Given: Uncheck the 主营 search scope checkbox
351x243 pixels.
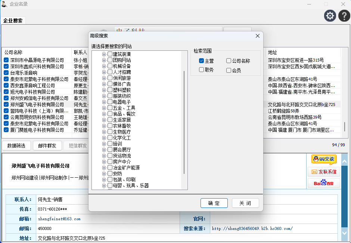Looking at the screenshot, I should tap(202, 61).
